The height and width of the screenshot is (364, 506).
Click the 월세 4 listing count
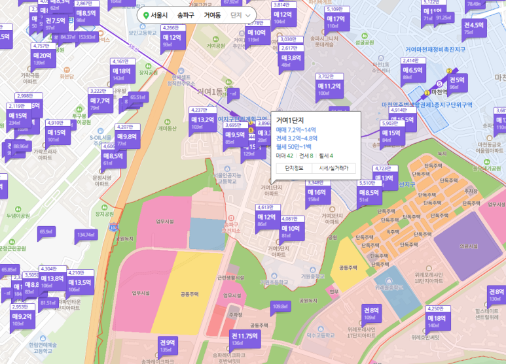click(326, 156)
